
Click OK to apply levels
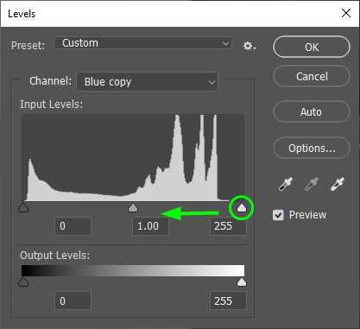coord(312,47)
